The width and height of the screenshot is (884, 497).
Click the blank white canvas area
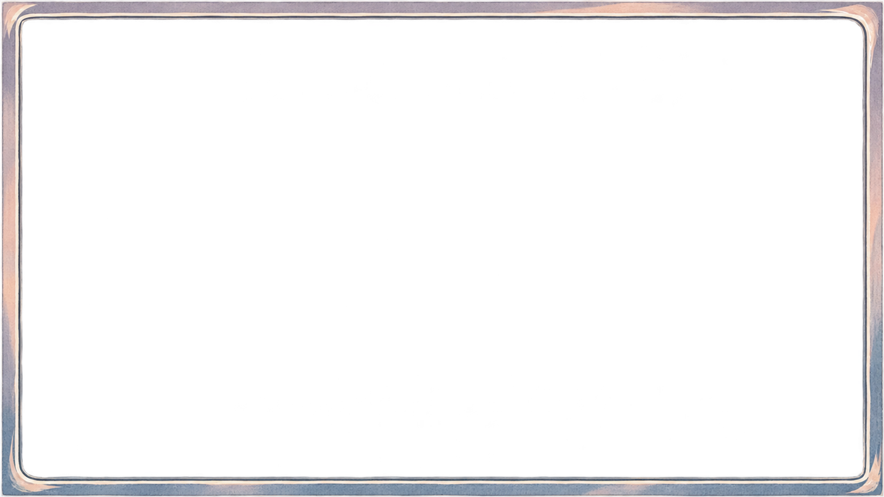click(x=442, y=248)
